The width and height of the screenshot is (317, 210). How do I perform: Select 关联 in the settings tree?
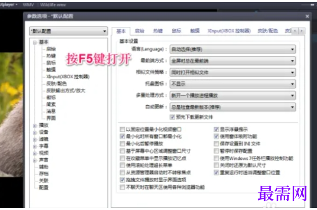(44, 181)
